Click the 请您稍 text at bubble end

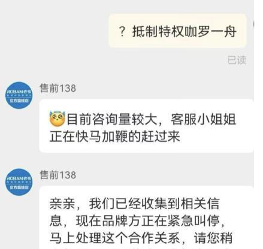213,238
